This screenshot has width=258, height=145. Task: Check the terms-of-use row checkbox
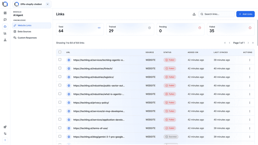coord(60,128)
